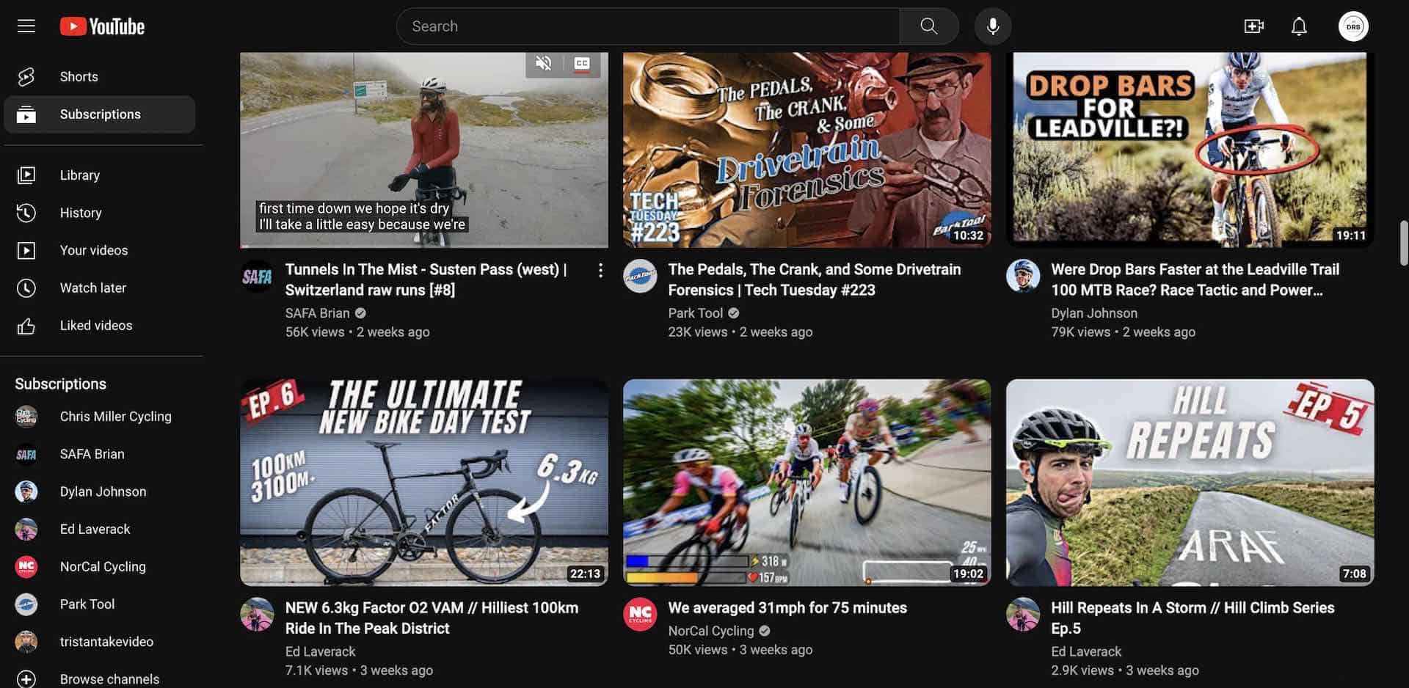This screenshot has height=688, width=1409.
Task: Open Liked videos from the sidebar
Action: pyautogui.click(x=95, y=325)
